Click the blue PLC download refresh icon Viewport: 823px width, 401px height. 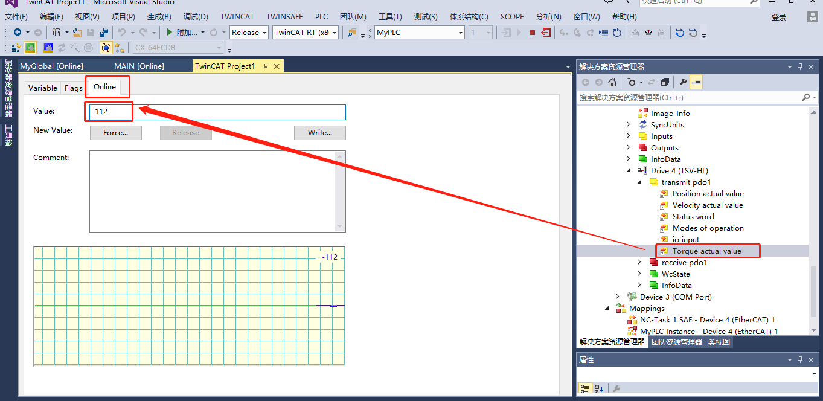click(679, 33)
